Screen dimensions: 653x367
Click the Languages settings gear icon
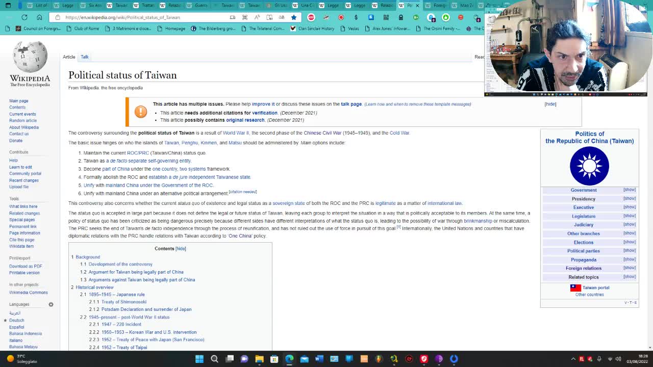tap(51, 304)
